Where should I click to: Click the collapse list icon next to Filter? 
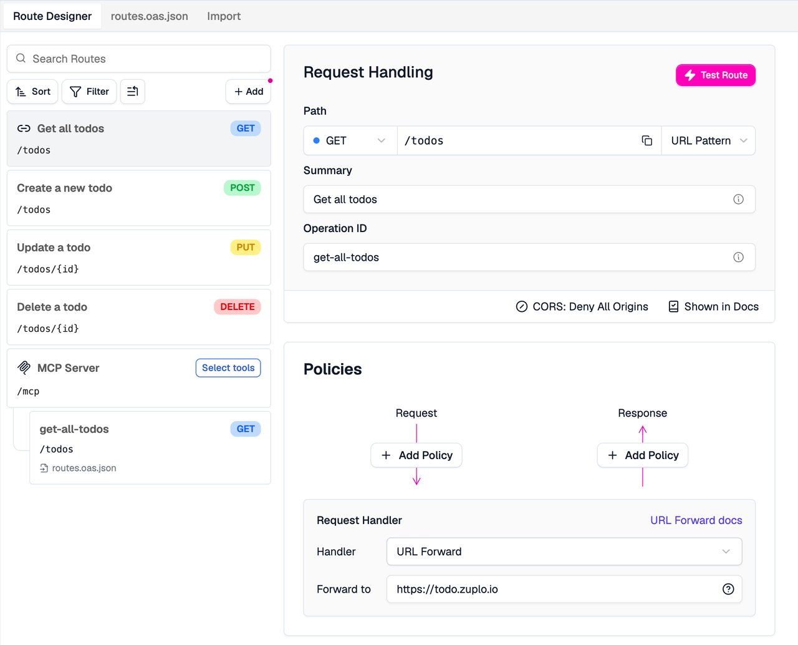pyautogui.click(x=133, y=92)
